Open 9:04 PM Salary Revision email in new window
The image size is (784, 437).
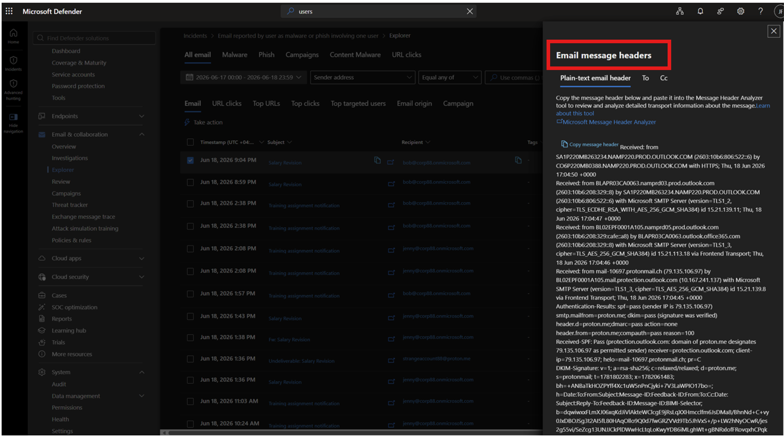click(391, 162)
